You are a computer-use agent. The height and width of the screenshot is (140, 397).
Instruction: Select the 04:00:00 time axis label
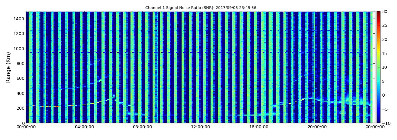pos(84,127)
